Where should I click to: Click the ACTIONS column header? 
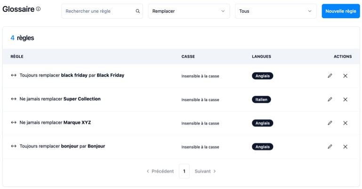[343, 57]
